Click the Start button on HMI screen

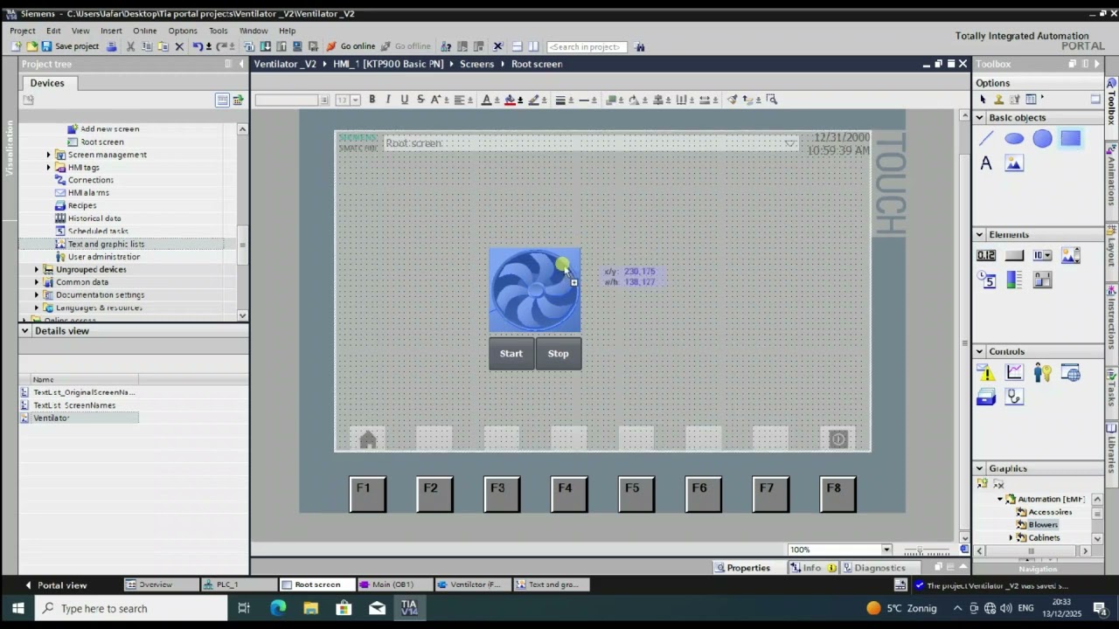click(511, 354)
